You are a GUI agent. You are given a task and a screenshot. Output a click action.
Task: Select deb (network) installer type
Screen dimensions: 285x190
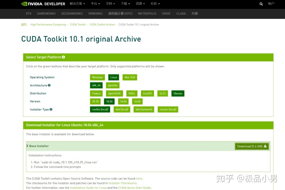point(144,109)
